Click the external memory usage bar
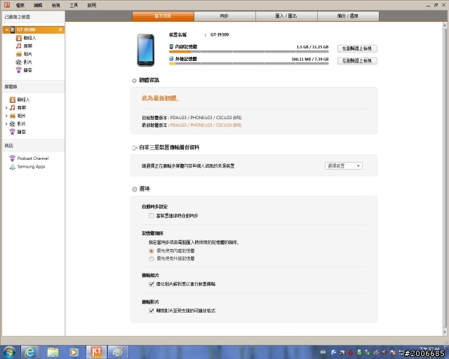This screenshot has height=359, width=449. (249, 64)
